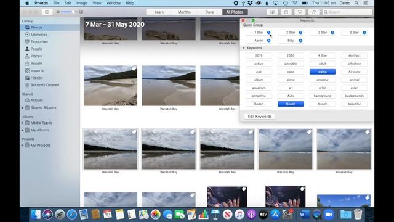Open Recent in the sidebar
Screen dimensions: 394x222
point(36,64)
